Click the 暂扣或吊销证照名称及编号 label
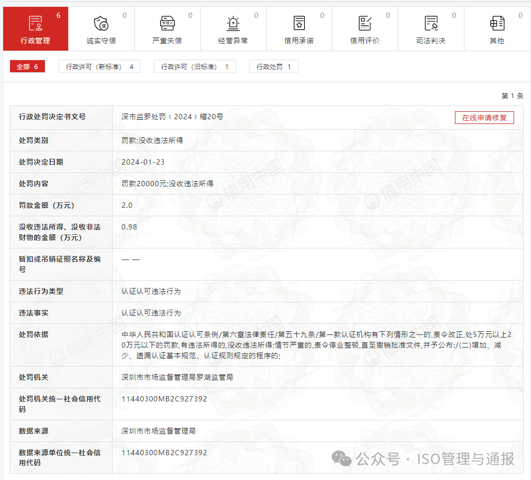This screenshot has height=480, width=531. (x=60, y=264)
